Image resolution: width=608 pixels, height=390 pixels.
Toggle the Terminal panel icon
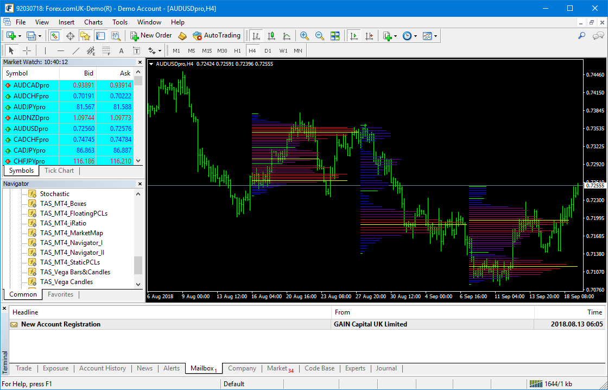(100, 36)
